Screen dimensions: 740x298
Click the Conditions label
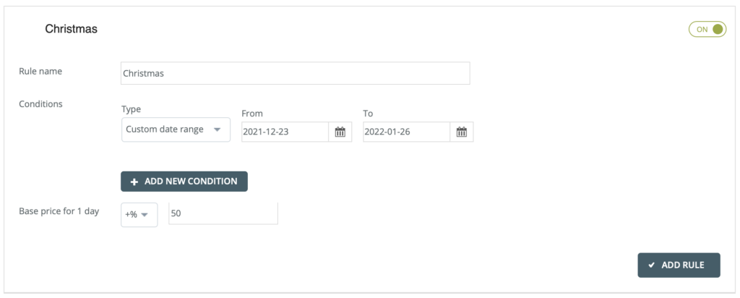pyautogui.click(x=40, y=103)
